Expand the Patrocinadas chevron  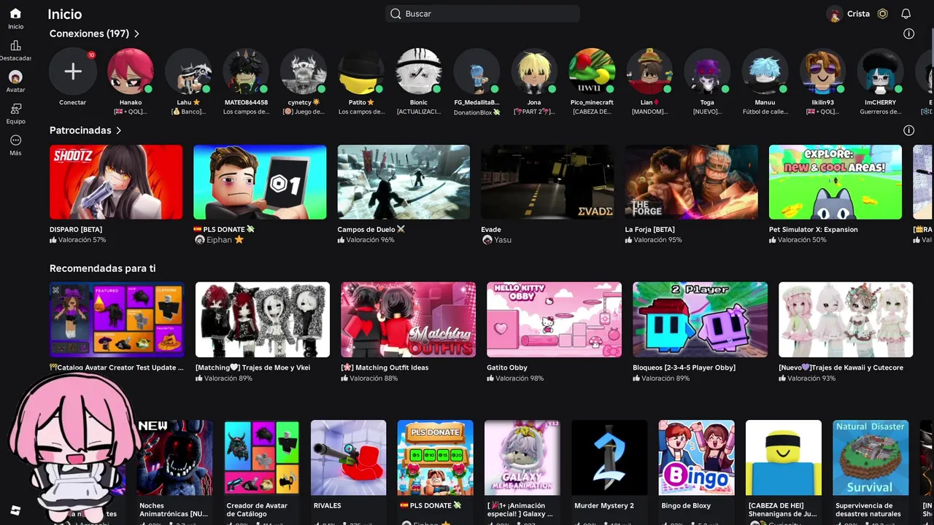(x=118, y=131)
